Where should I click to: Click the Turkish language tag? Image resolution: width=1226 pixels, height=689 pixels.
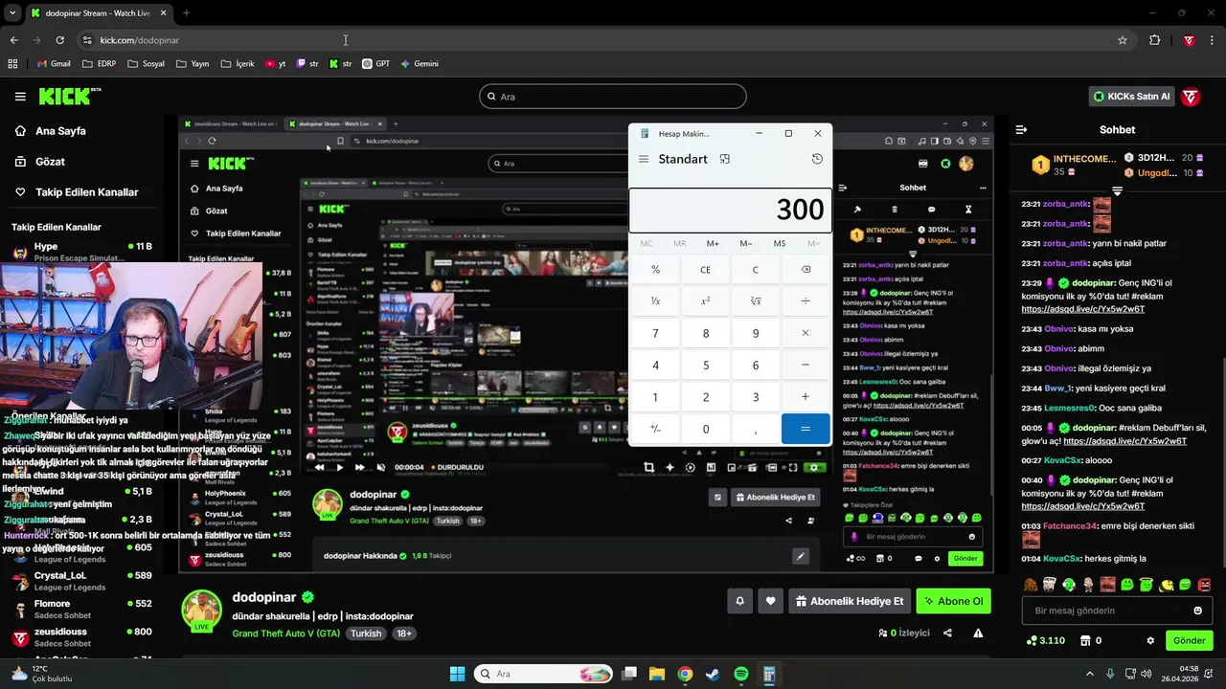[366, 633]
